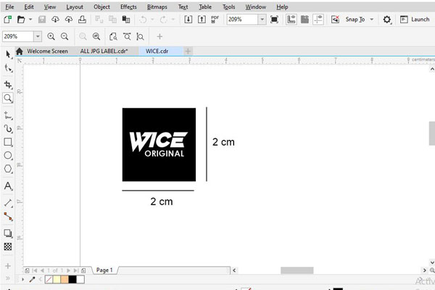
Task: Expand the document palette flyout arrow
Action: tap(22, 279)
